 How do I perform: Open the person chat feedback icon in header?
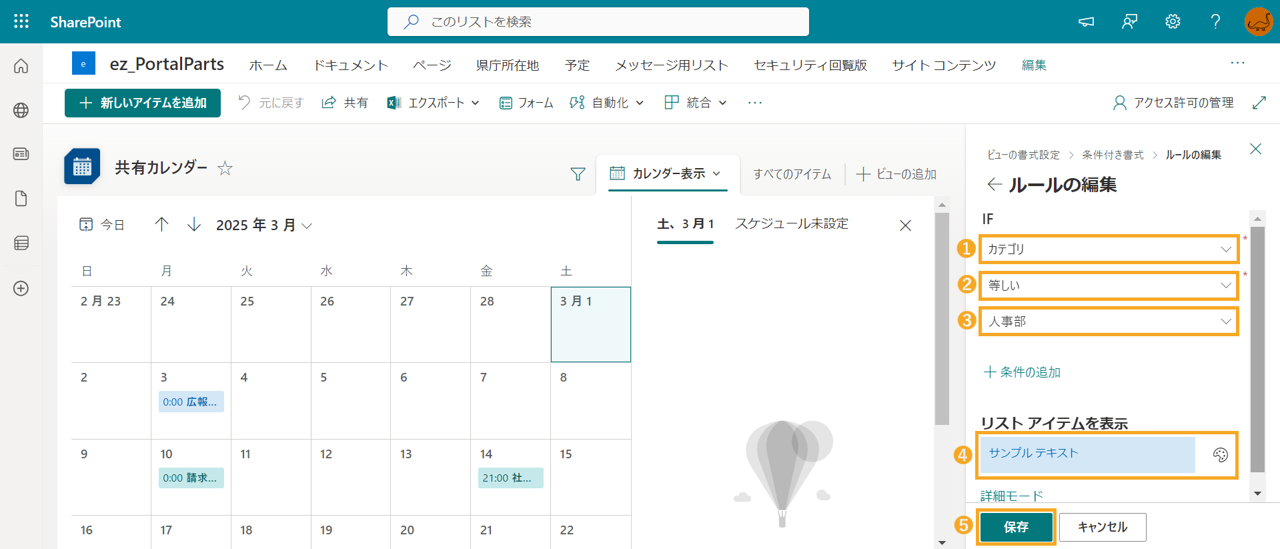click(x=1129, y=22)
